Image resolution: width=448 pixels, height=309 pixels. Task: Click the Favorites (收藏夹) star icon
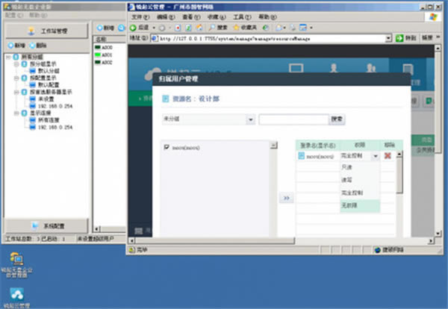236,28
